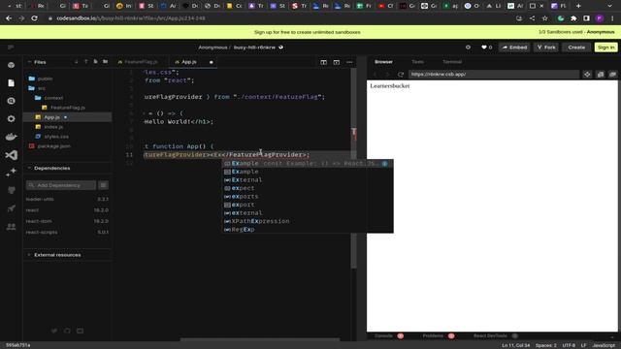Image resolution: width=621 pixels, height=349 pixels.
Task: Refresh the sandbox preview browser
Action: click(x=401, y=74)
